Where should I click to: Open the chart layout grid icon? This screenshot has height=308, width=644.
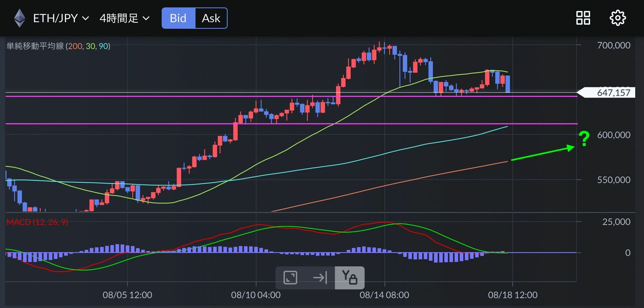coord(583,18)
